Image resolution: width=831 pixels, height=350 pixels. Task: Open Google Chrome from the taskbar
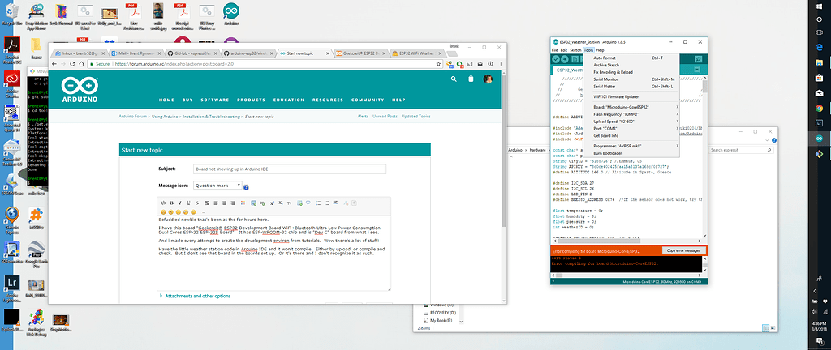[819, 108]
